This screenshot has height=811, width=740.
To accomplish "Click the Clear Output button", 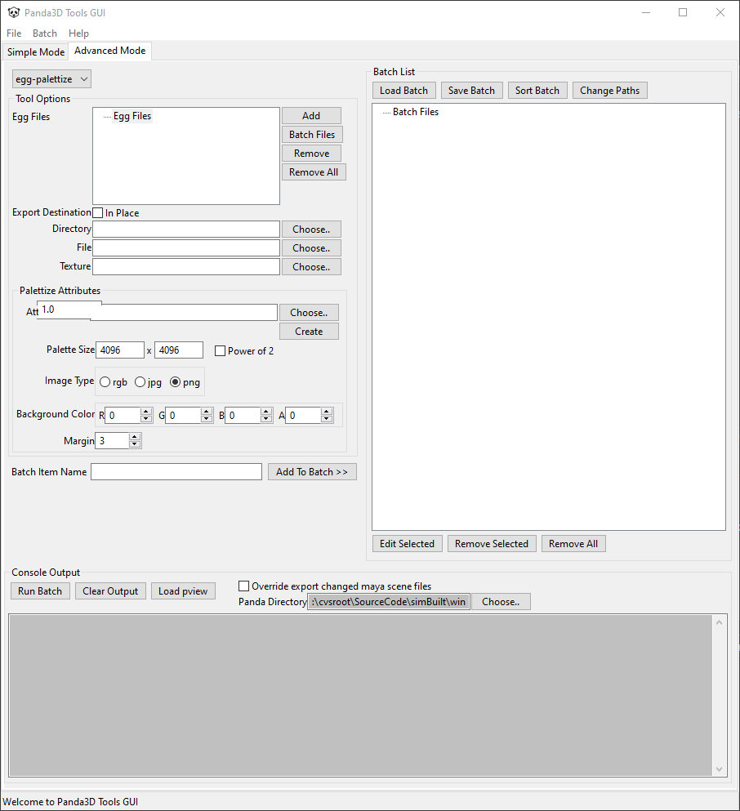I will point(110,591).
